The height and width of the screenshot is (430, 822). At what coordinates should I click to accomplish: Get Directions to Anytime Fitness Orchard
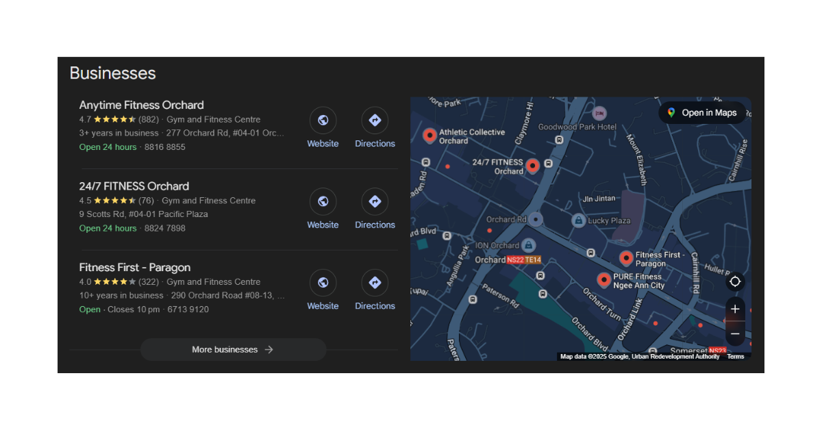375,121
